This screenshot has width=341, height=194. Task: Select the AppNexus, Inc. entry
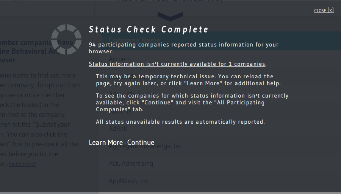pyautogui.click(x=129, y=181)
